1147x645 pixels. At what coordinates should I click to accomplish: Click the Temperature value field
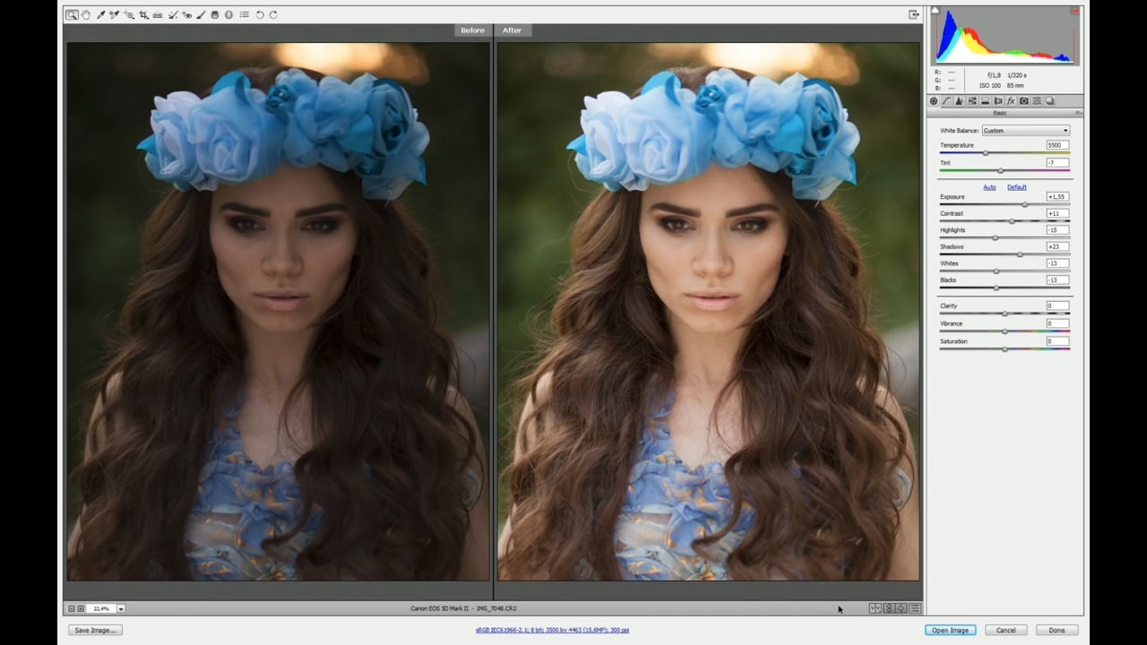click(x=1056, y=145)
